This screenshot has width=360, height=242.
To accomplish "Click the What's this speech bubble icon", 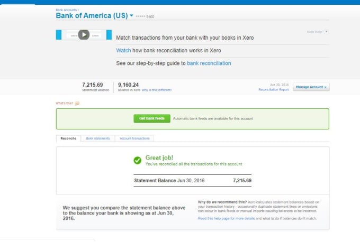I will click(77, 104).
